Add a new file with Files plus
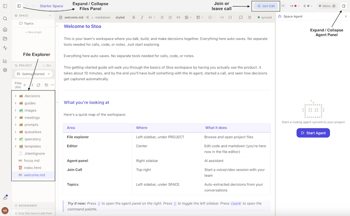This screenshot has height=216, width=350. click(x=24, y=85)
